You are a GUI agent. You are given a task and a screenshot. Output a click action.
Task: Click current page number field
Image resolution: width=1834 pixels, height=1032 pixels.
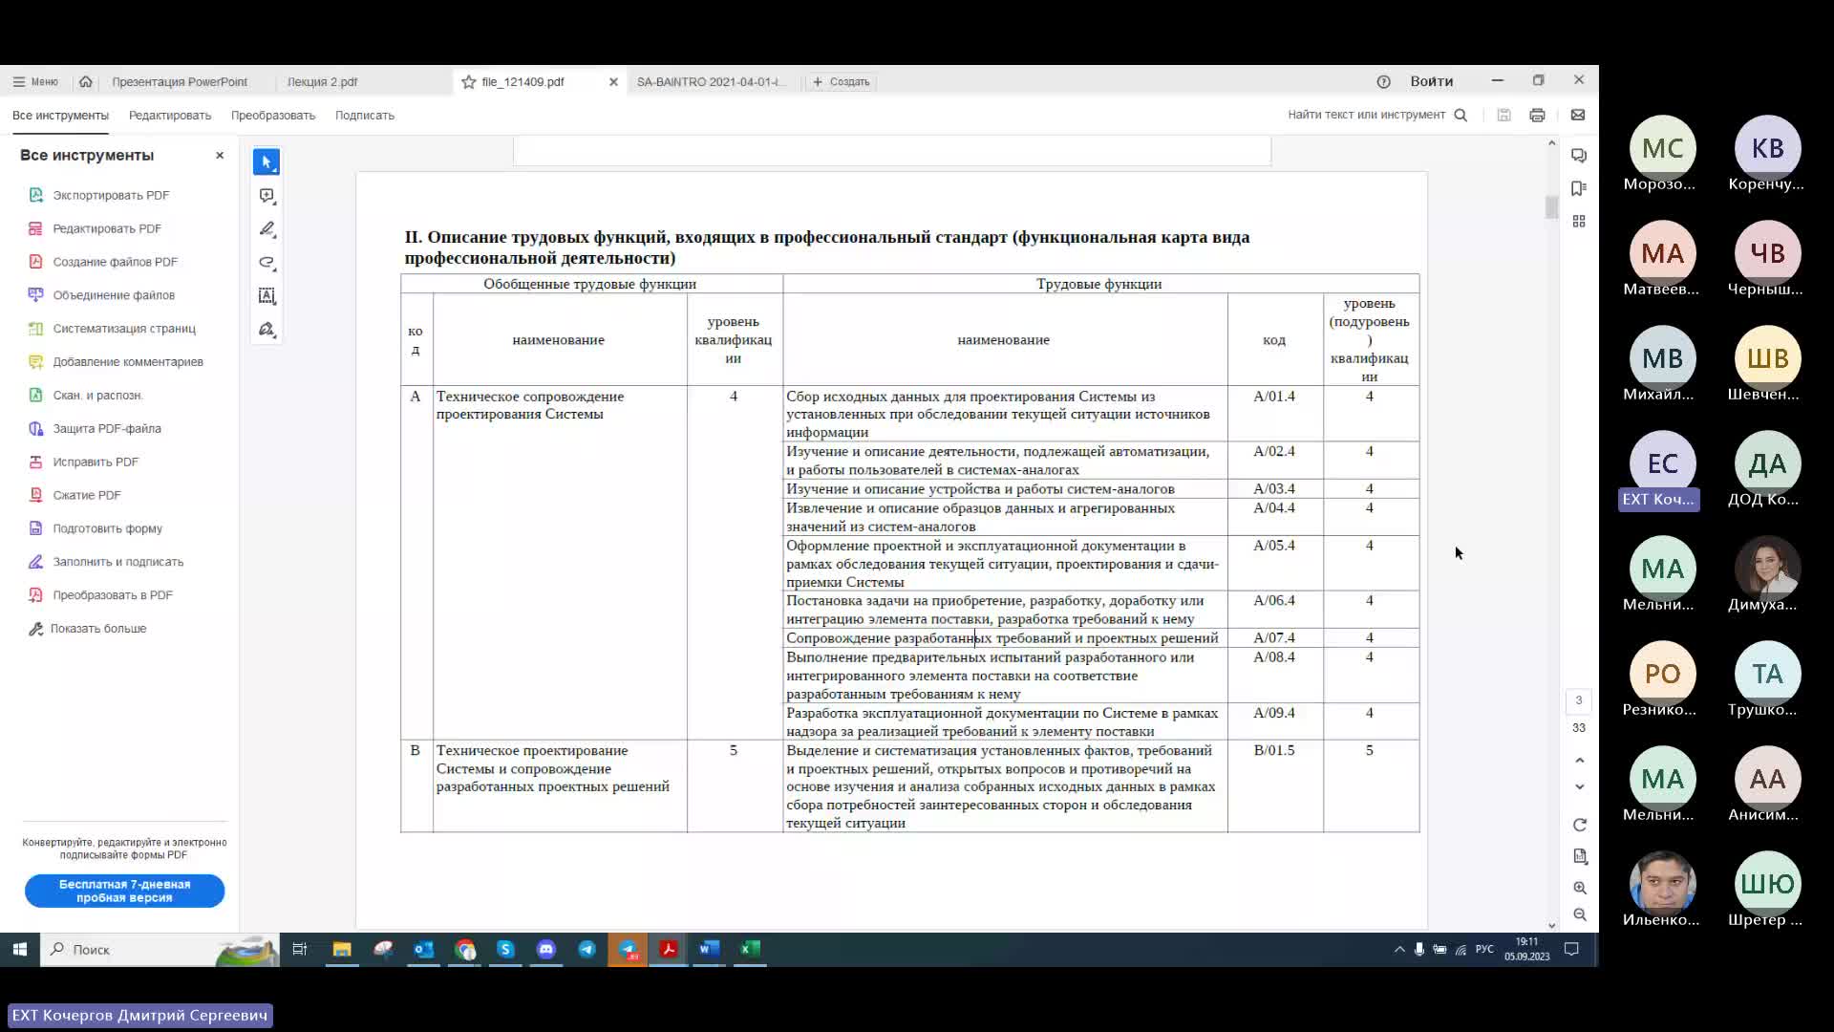point(1579,700)
